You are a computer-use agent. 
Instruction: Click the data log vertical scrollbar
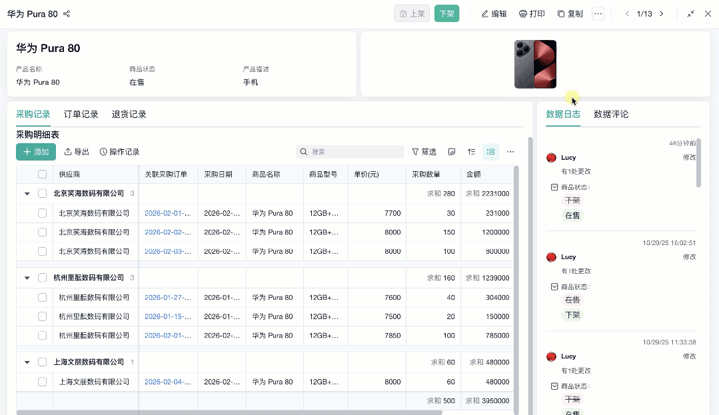click(698, 163)
